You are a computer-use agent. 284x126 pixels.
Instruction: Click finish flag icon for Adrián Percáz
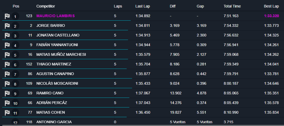tap(7, 103)
